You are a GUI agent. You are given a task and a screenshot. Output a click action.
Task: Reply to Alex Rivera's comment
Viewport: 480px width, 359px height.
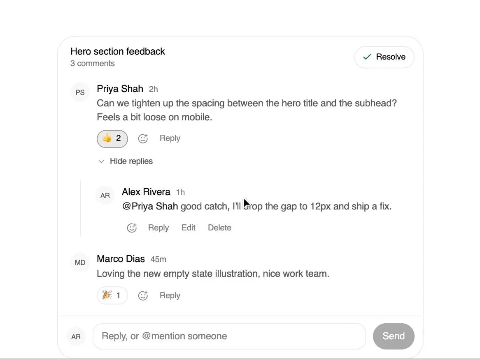tap(158, 228)
